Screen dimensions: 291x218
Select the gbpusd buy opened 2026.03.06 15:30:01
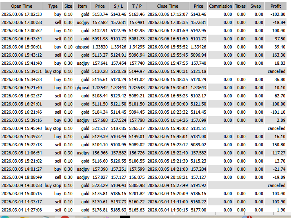click(x=22, y=47)
